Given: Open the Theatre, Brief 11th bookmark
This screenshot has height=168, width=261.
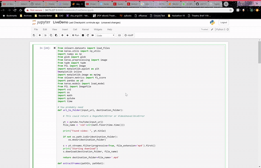Looking at the screenshot, I should [x=199, y=15].
